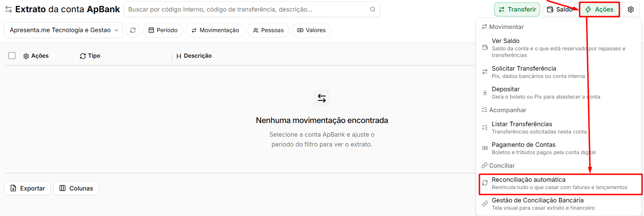Click the Movimentar section heading in the menu

[506, 27]
